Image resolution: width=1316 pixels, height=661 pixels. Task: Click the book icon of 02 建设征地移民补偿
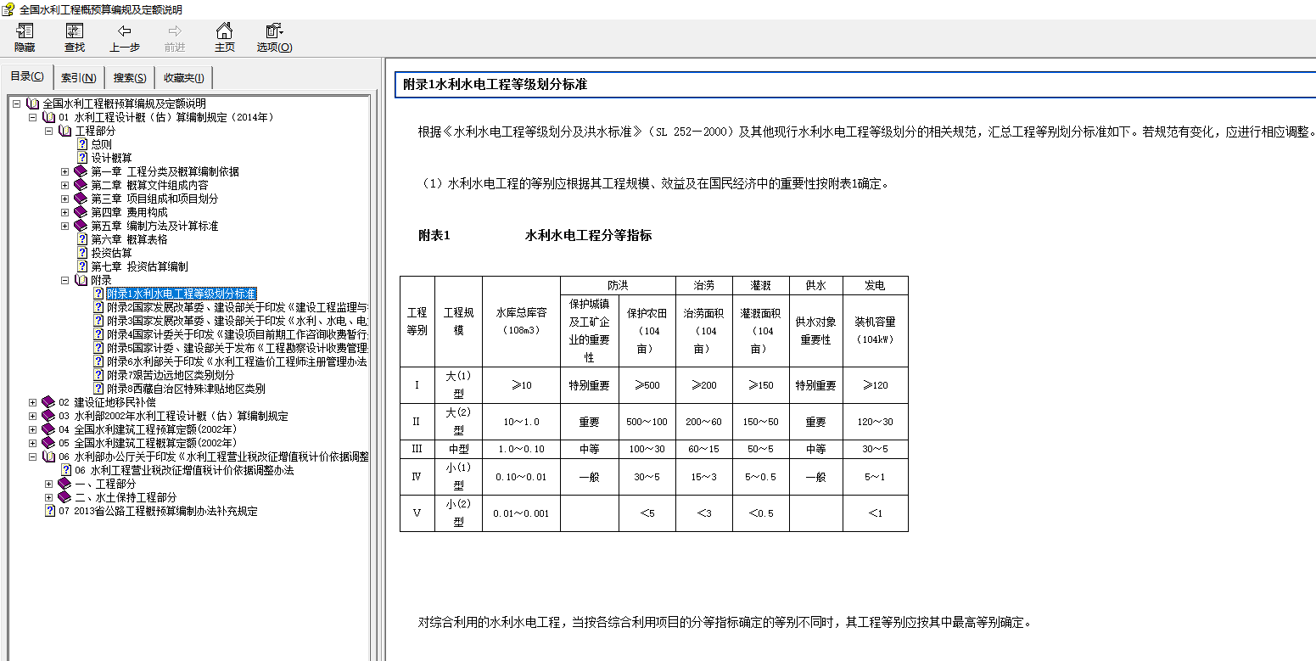(48, 402)
